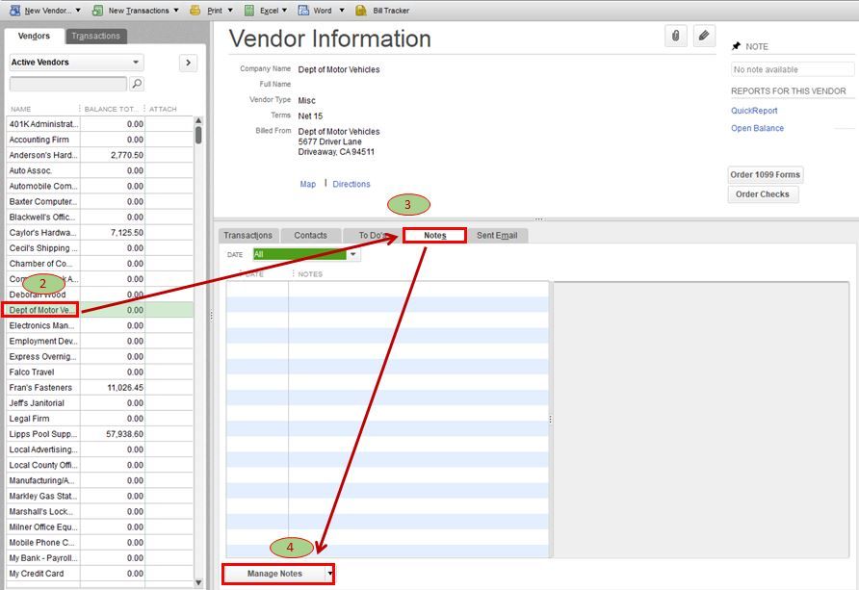Click the Word toolbar icon
Screen dimensions: 859x590
(x=303, y=11)
